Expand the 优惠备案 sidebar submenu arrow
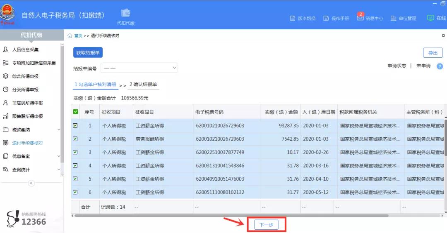This screenshot has width=447, height=233. pyautogui.click(x=58, y=156)
